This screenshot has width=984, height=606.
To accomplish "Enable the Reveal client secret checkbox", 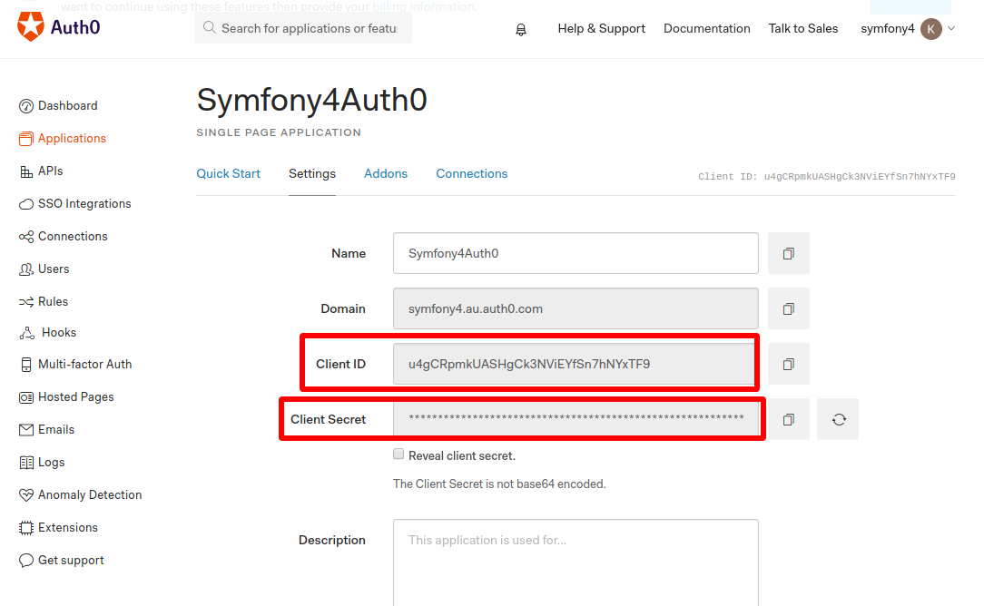I will pyautogui.click(x=399, y=453).
